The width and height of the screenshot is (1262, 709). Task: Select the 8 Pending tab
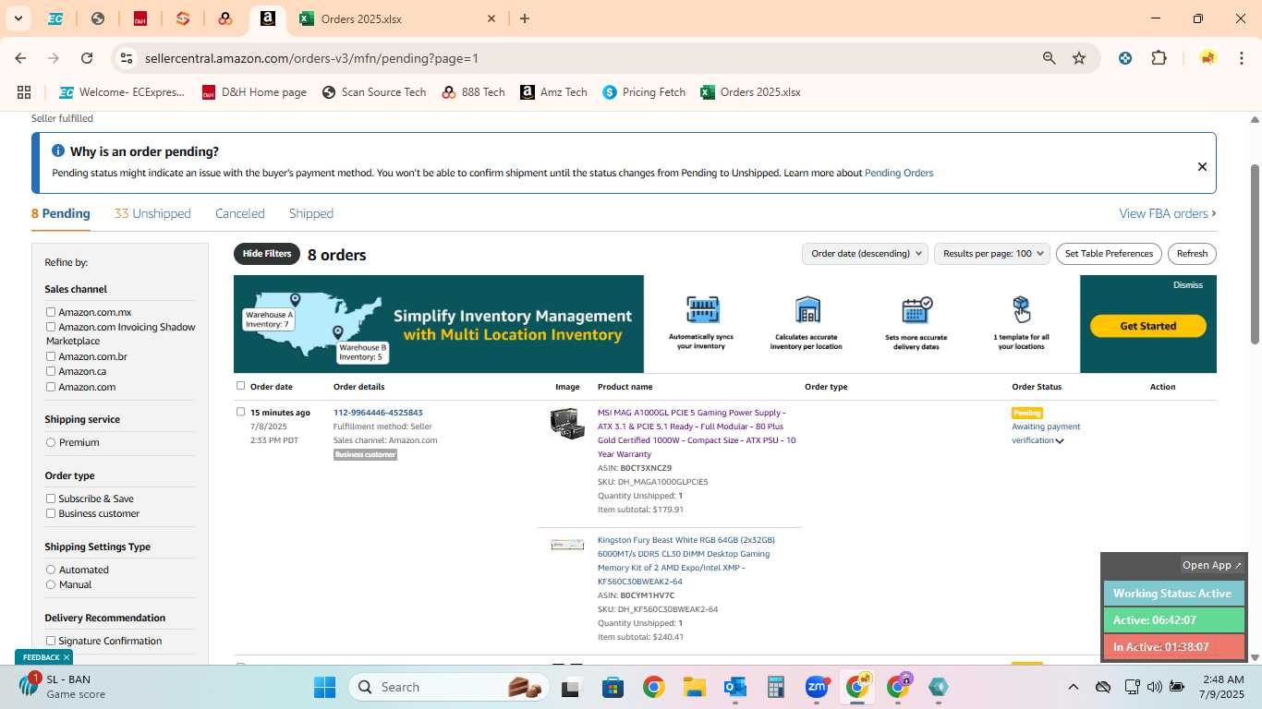tap(61, 213)
